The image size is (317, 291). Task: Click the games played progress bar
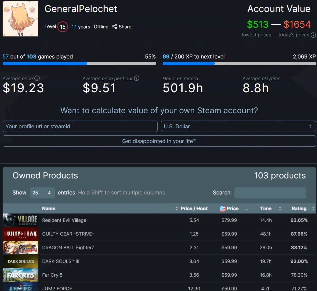click(79, 63)
